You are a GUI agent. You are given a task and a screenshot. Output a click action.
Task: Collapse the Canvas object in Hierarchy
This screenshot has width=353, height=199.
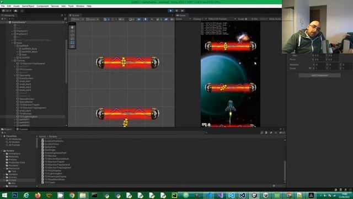12,61
